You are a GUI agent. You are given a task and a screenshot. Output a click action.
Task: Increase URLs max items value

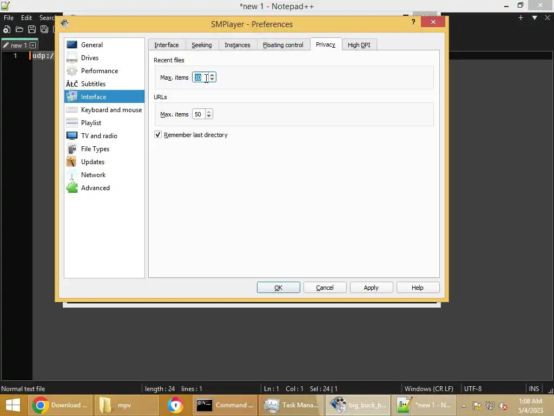(x=209, y=112)
